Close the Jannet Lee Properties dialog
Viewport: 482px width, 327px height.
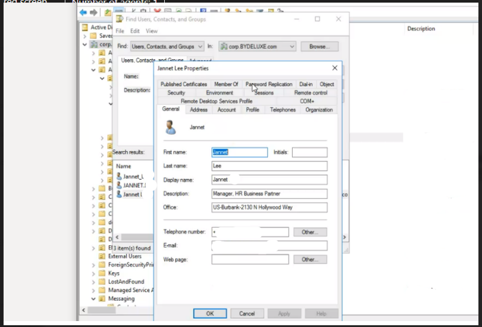335,68
